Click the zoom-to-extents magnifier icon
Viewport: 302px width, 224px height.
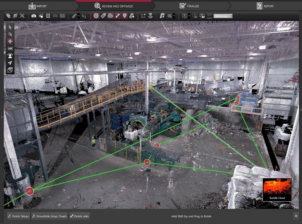[22, 16]
